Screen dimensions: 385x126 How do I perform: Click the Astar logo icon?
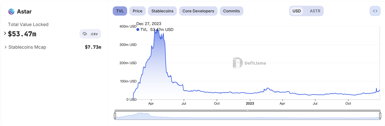click(x=11, y=12)
